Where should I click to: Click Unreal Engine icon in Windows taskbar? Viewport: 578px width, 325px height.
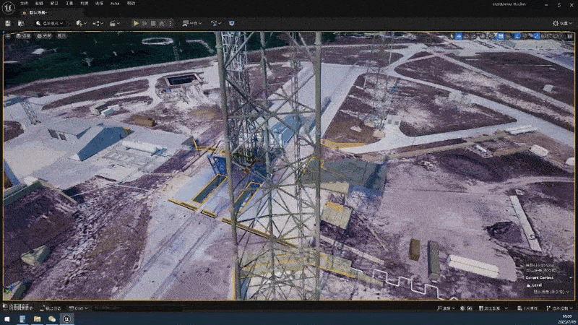(67, 318)
